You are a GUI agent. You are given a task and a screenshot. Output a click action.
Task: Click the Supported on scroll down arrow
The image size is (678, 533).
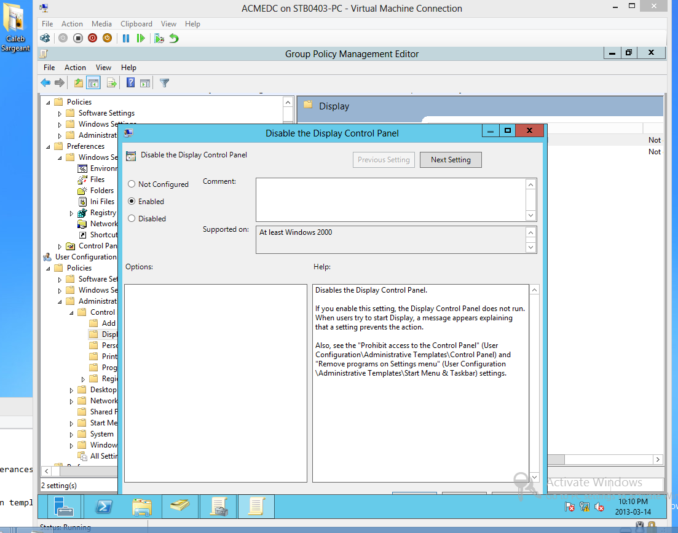pyautogui.click(x=530, y=247)
